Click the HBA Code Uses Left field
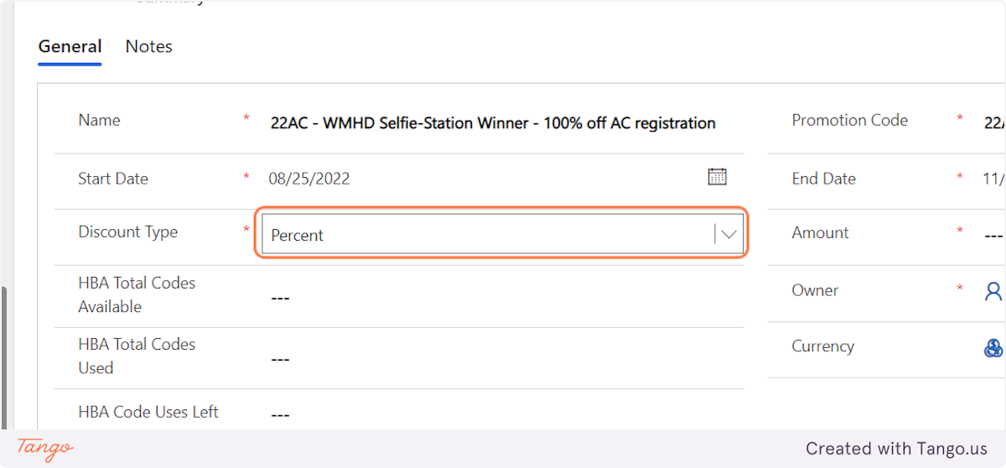 click(x=280, y=414)
